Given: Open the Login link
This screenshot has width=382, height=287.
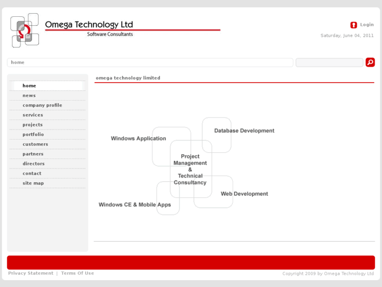Looking at the screenshot, I should click(x=367, y=25).
